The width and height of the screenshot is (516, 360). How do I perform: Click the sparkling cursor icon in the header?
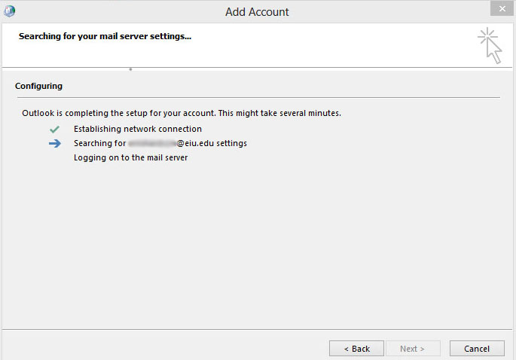tap(490, 45)
